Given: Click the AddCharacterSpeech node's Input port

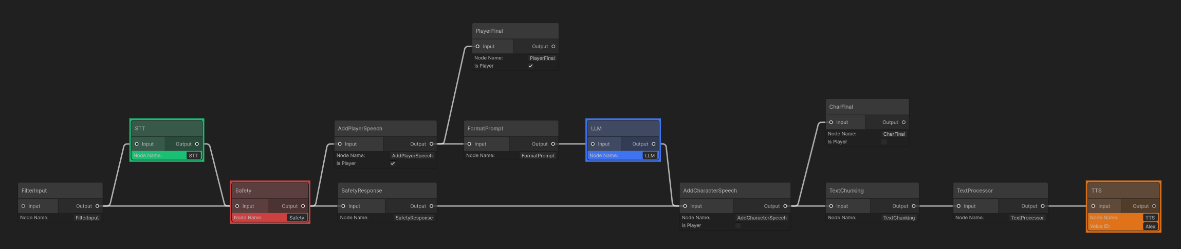Looking at the screenshot, I should pyautogui.click(x=685, y=206).
